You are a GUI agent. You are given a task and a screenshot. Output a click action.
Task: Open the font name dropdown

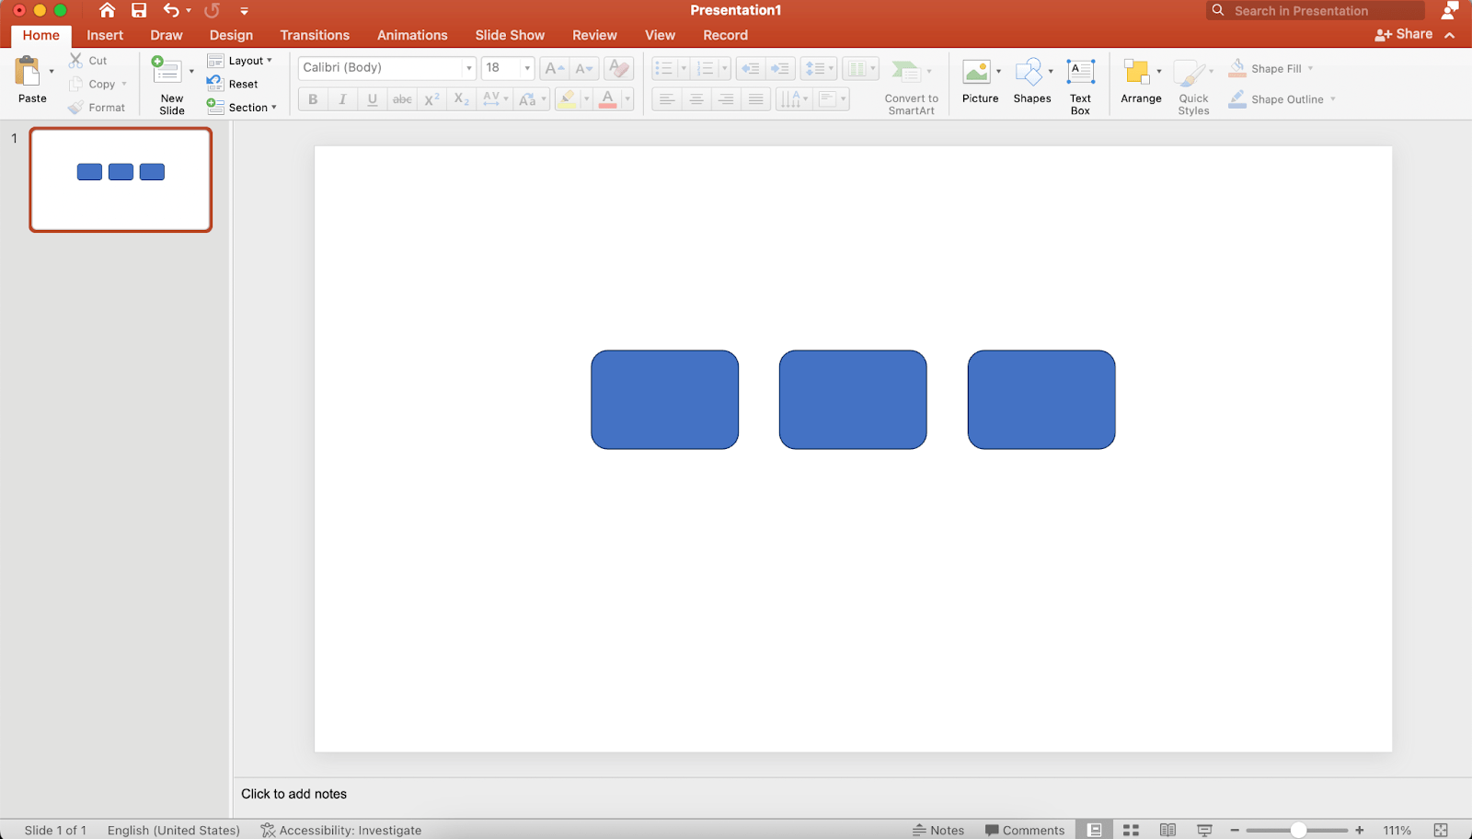tap(467, 67)
